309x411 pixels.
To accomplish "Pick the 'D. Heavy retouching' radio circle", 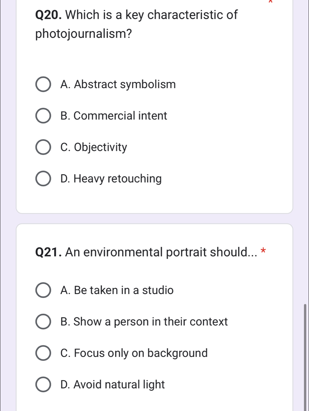I will pos(43,179).
